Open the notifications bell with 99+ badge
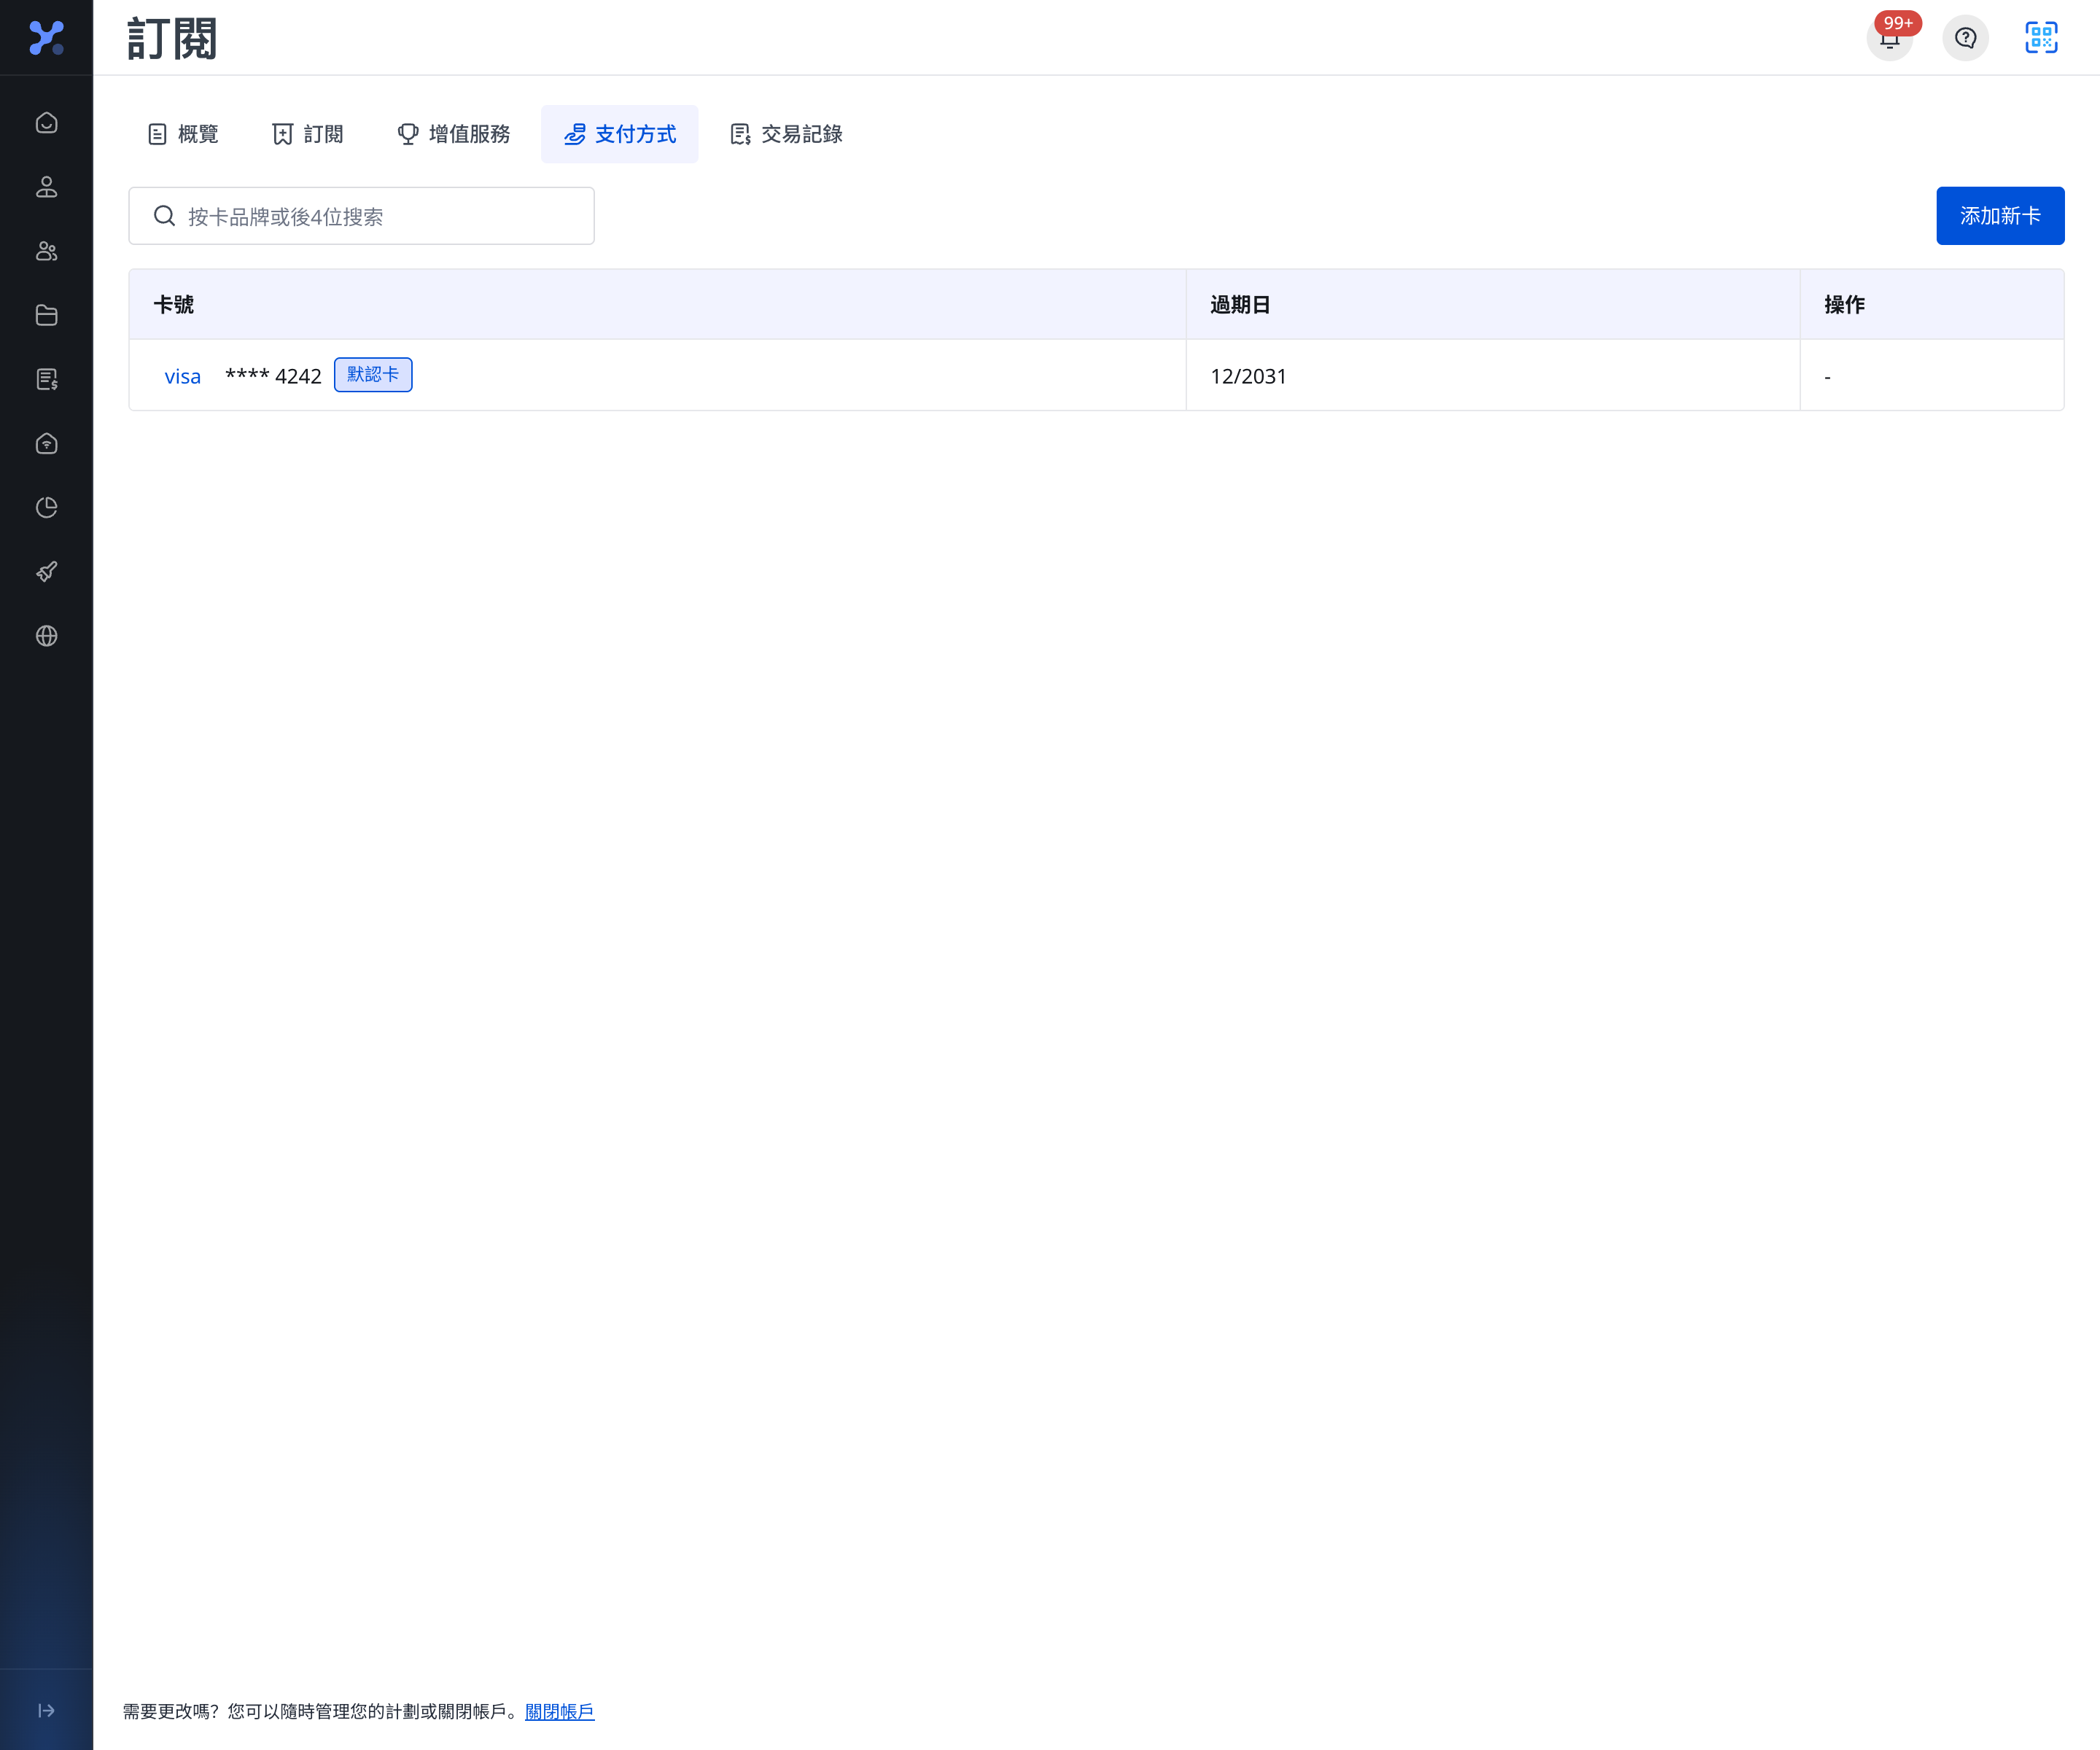The height and width of the screenshot is (1750, 2100). tap(1889, 38)
